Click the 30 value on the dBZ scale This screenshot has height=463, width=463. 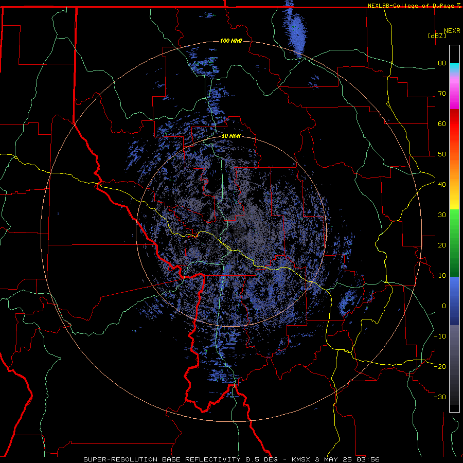coord(442,215)
